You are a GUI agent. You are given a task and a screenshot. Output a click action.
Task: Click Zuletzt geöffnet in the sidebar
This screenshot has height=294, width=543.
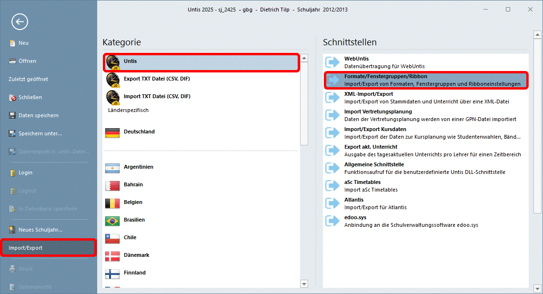click(28, 79)
